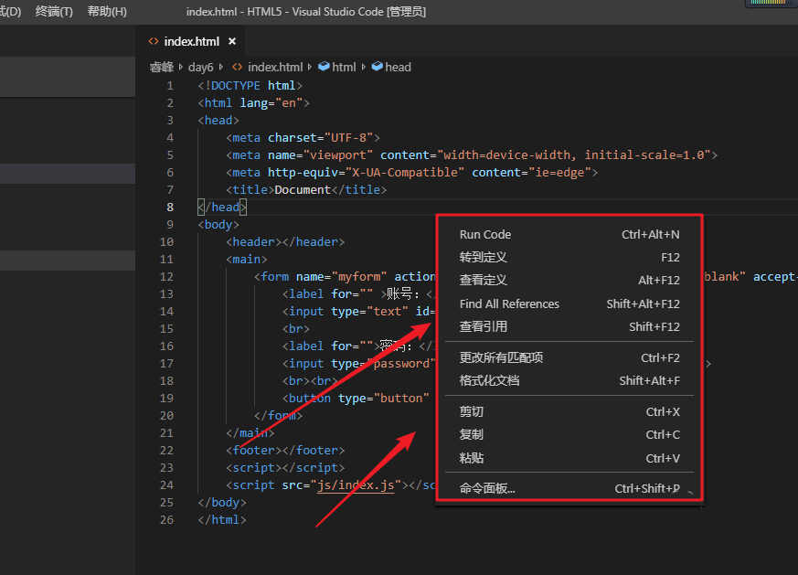Select Run Code from context menu
Image resolution: width=798 pixels, height=575 pixels.
coord(485,235)
